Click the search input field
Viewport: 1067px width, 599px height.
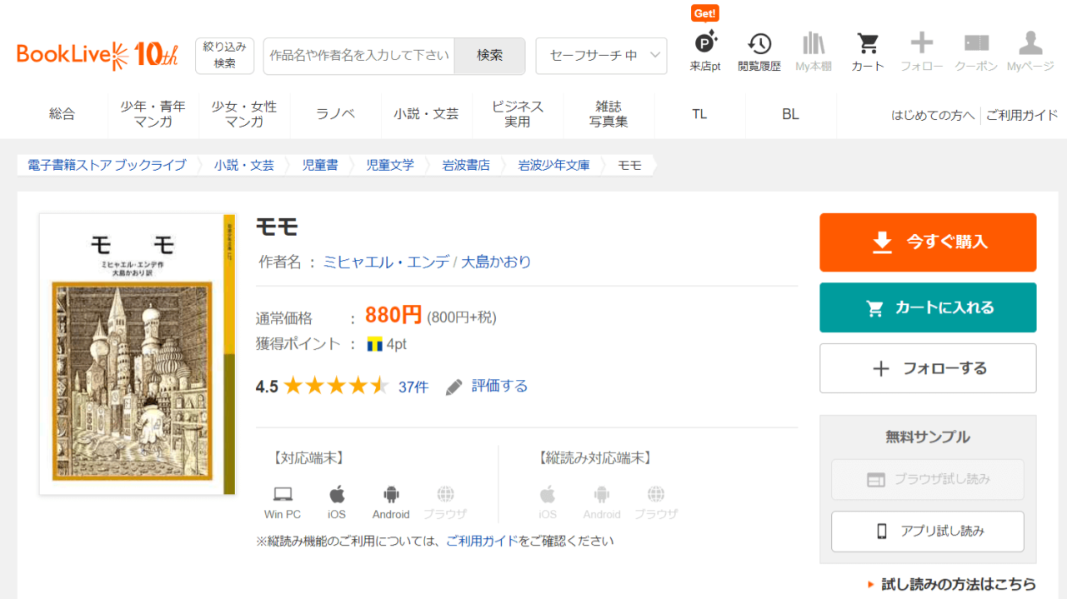click(359, 56)
